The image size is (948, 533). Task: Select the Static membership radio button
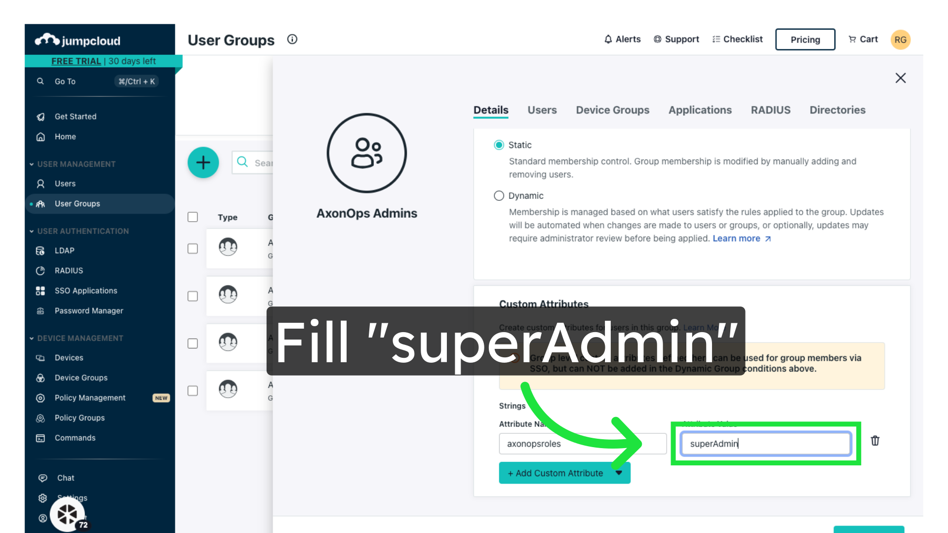(x=499, y=145)
